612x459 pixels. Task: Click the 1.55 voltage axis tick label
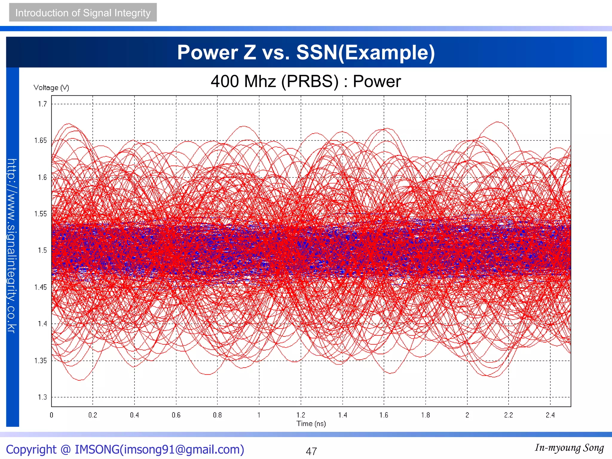coord(41,214)
